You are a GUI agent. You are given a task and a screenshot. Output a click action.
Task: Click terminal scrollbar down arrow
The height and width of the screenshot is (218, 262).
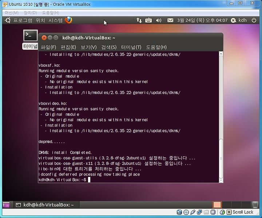coord(221,181)
